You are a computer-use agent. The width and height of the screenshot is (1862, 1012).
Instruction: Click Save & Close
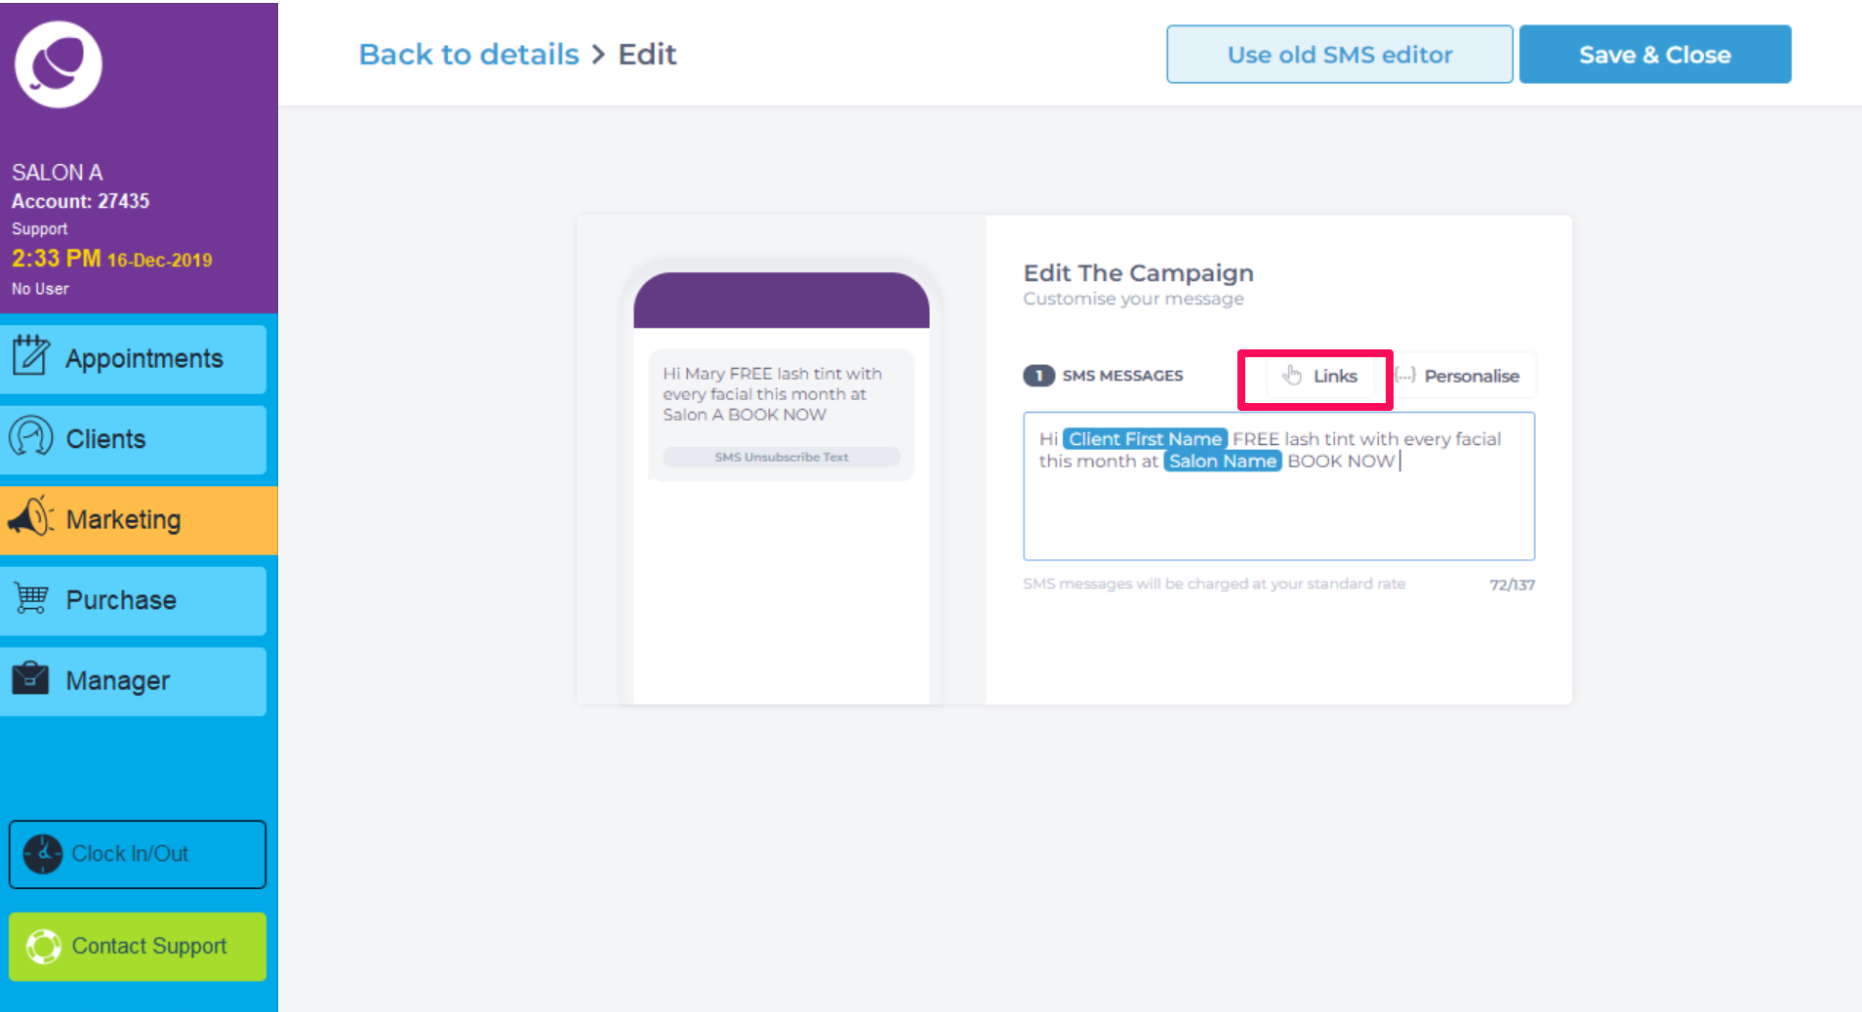[x=1655, y=55]
